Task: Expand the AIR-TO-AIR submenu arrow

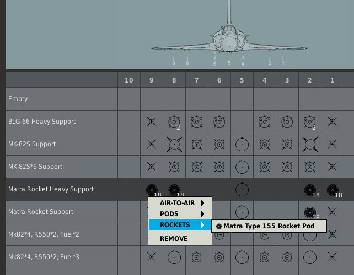Action: (x=202, y=203)
